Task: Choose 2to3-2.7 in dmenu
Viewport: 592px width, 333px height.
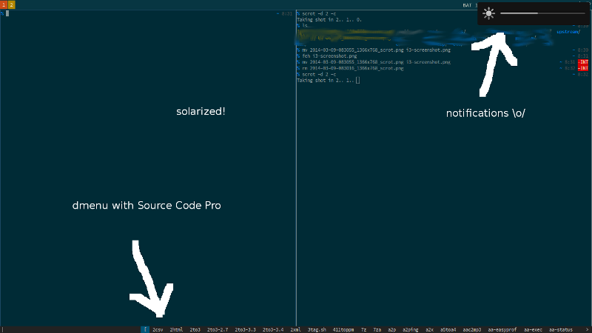Action: (x=218, y=330)
